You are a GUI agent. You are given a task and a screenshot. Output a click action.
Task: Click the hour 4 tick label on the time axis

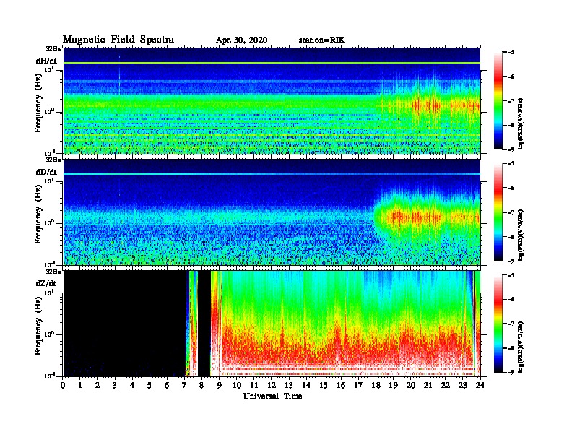[132, 385]
